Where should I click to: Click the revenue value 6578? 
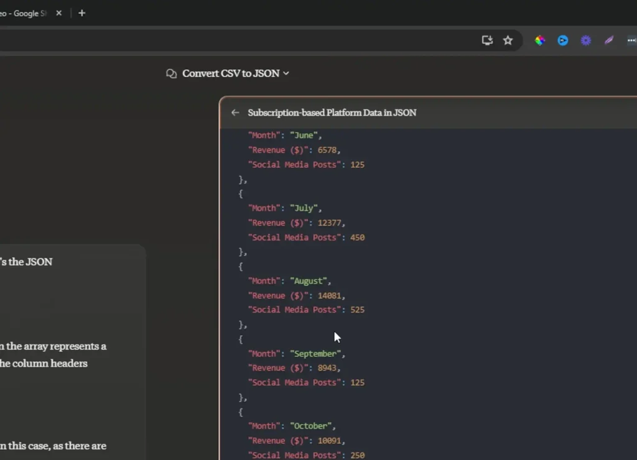coord(327,150)
